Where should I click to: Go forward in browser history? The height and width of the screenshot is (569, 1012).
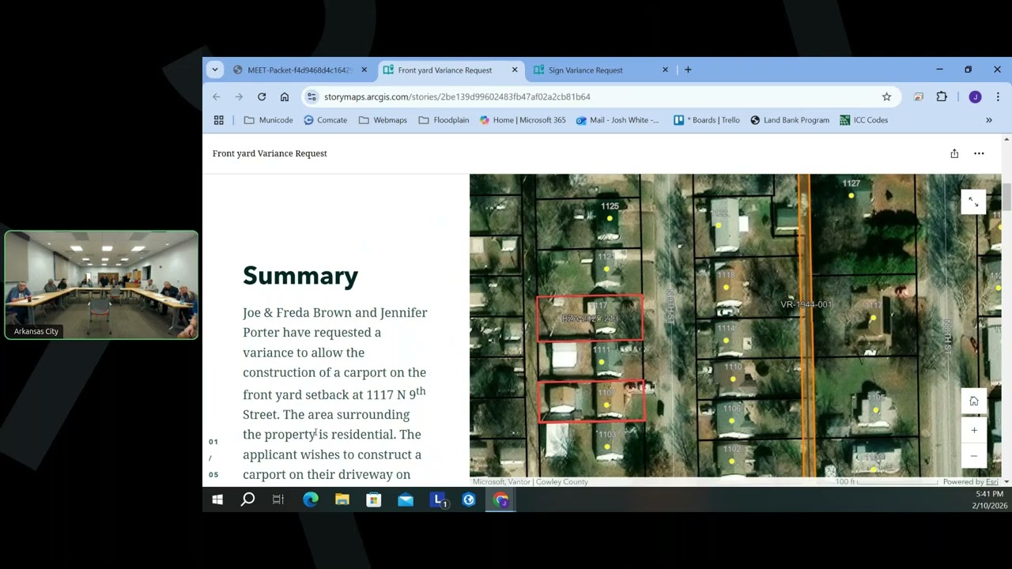coord(239,96)
